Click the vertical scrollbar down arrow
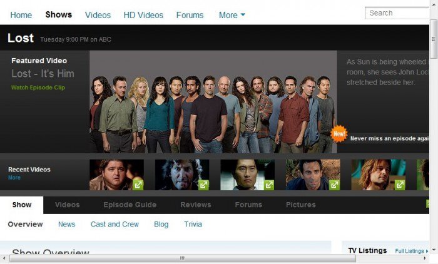The width and height of the screenshot is (438, 264). pyautogui.click(x=434, y=250)
